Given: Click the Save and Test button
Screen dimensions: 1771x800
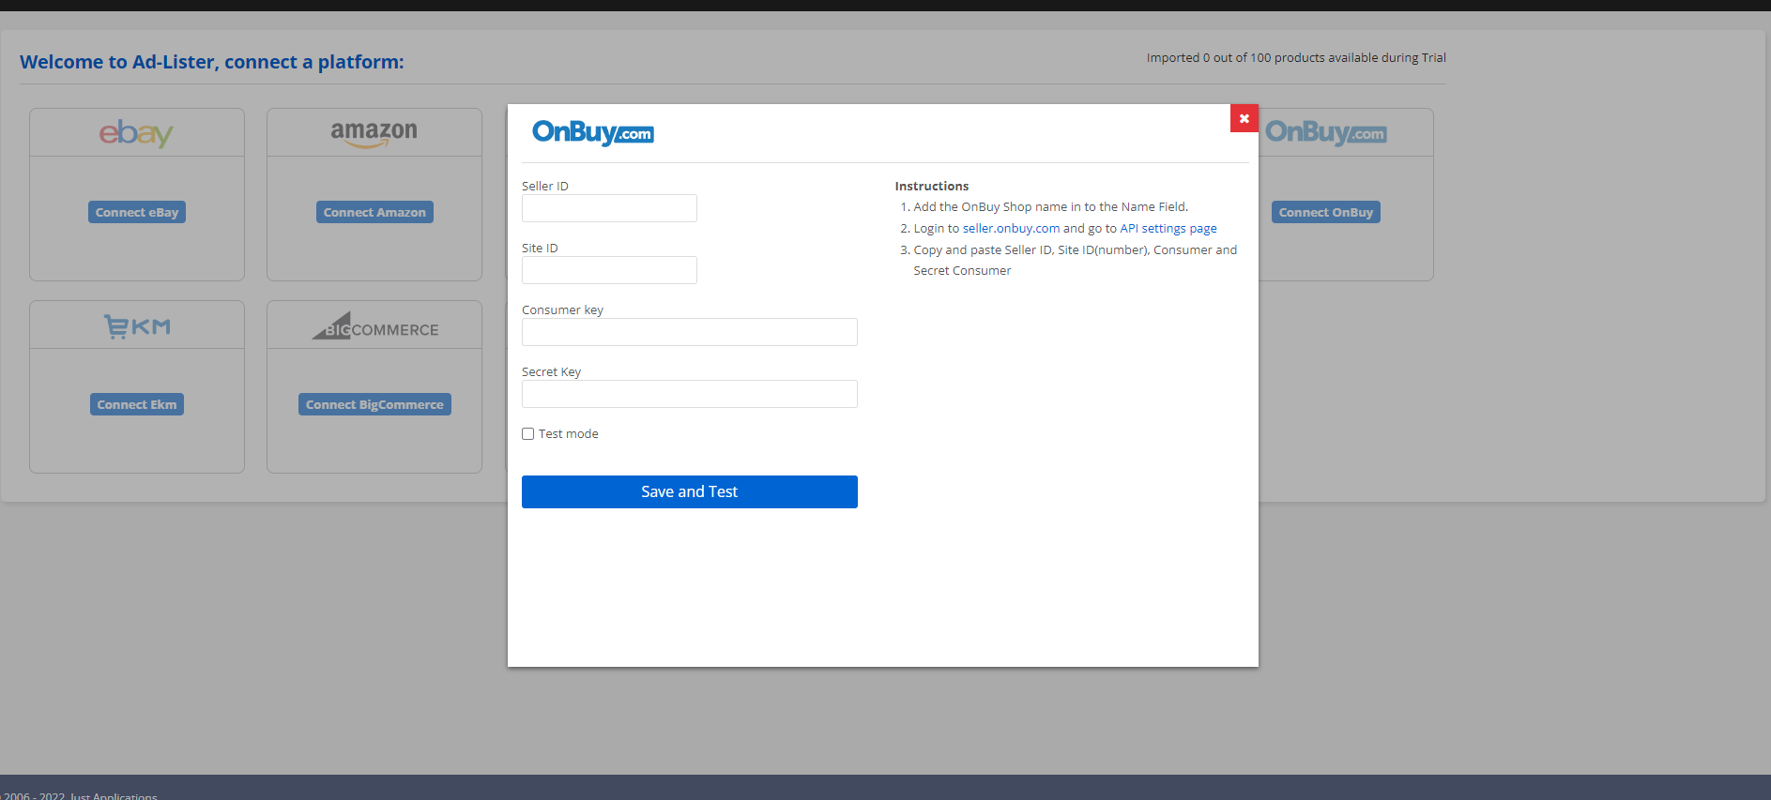Looking at the screenshot, I should pos(690,491).
